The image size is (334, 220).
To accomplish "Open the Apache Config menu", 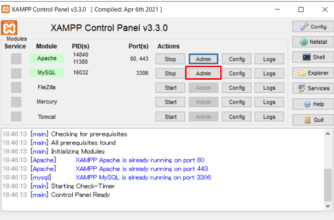I will point(237,59).
